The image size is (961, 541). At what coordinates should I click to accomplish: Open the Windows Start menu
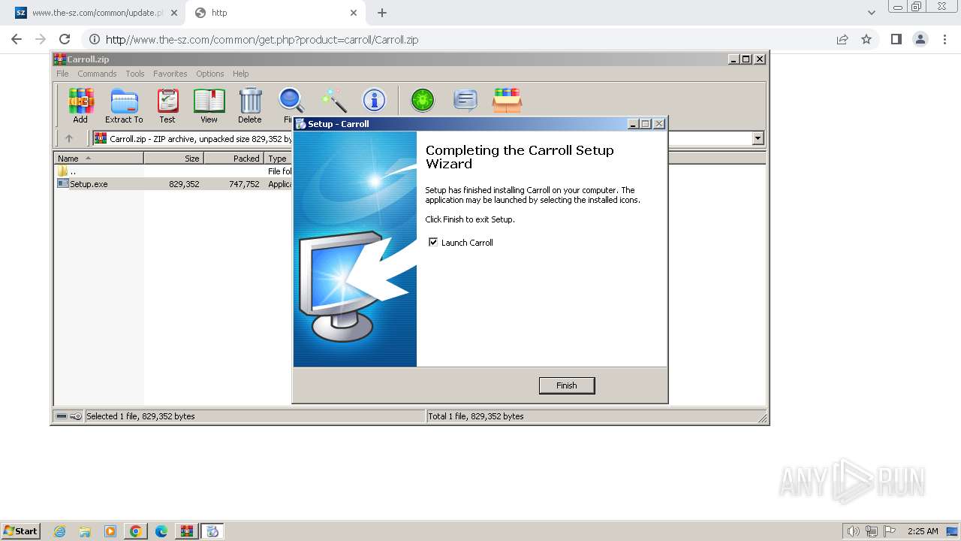coord(21,530)
